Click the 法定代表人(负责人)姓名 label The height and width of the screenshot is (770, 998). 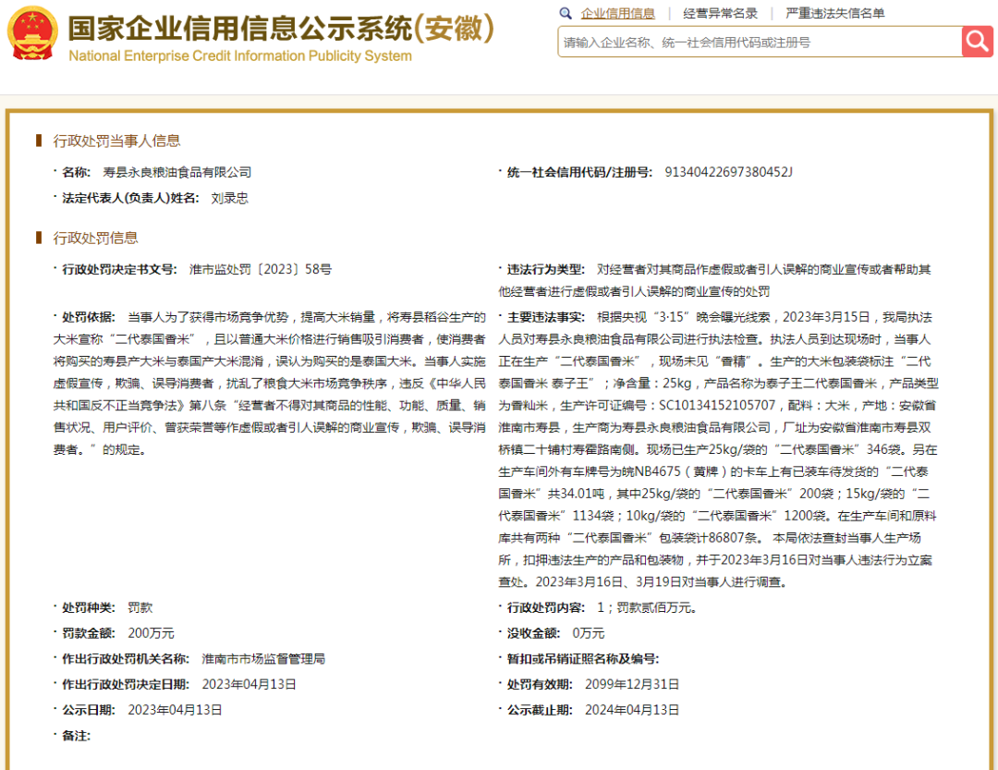click(130, 198)
